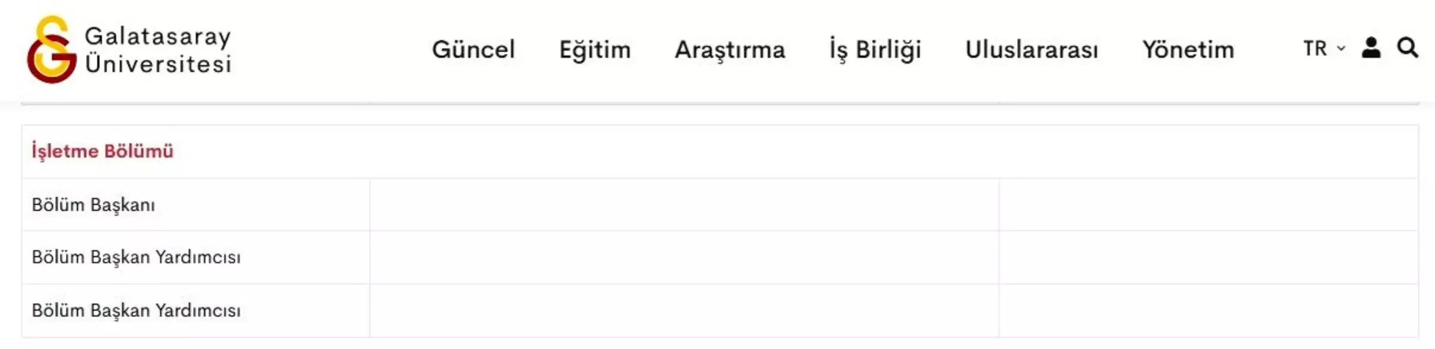Go to the İş Birliği menu
This screenshot has height=349, width=1435.
(x=875, y=50)
